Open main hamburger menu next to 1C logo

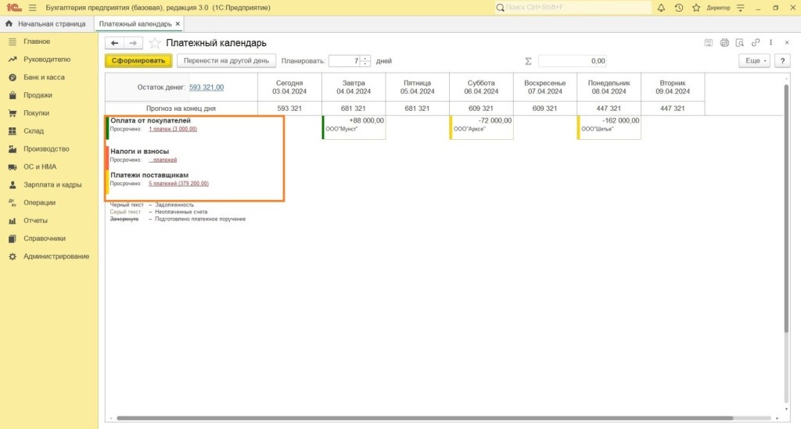point(32,8)
